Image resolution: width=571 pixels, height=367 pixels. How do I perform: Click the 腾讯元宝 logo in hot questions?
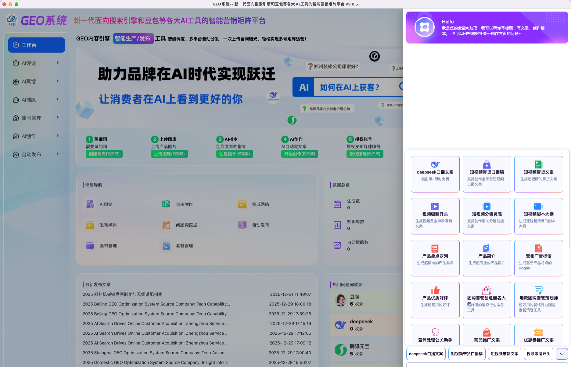pos(341,350)
